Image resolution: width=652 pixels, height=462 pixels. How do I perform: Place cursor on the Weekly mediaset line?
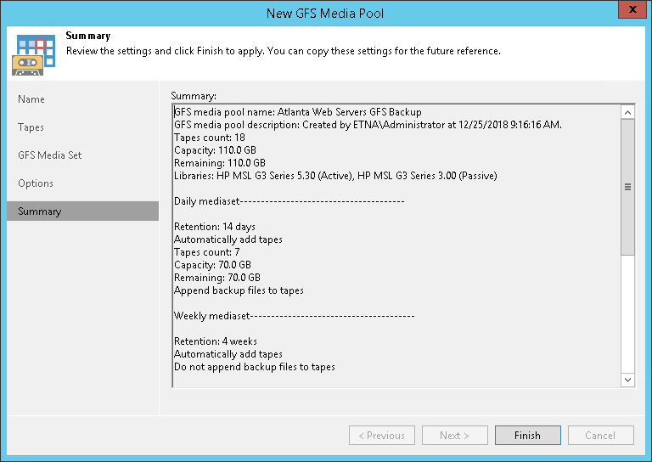[294, 316]
